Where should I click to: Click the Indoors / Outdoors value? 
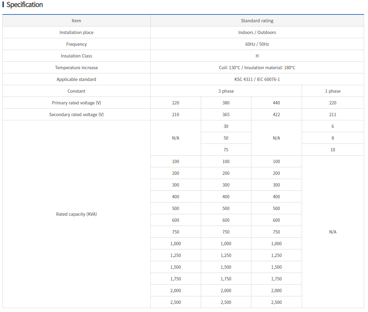[257, 32]
